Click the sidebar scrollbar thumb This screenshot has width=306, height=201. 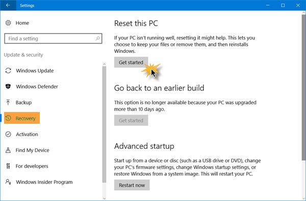pos(104,124)
